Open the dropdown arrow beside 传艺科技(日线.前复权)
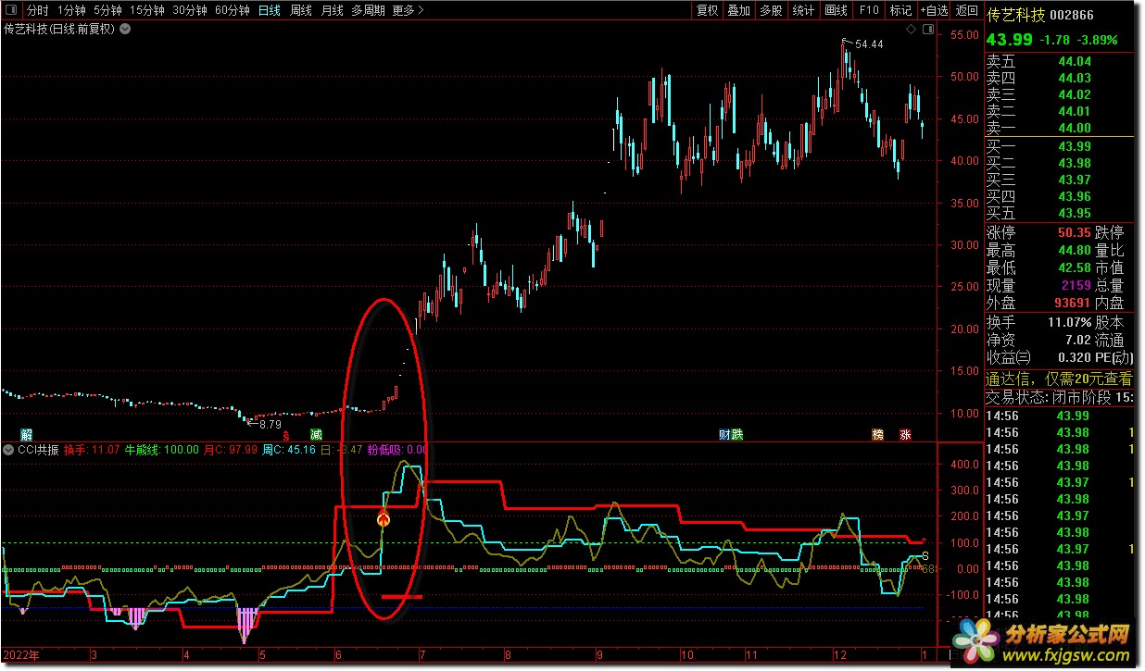 point(125,29)
